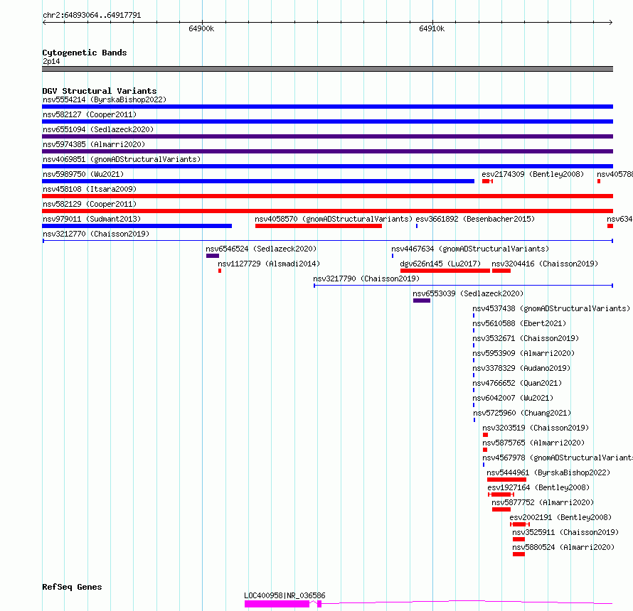The width and height of the screenshot is (633, 611).
Task: Click the DGV Structural Variants track title
Action: pos(100,91)
